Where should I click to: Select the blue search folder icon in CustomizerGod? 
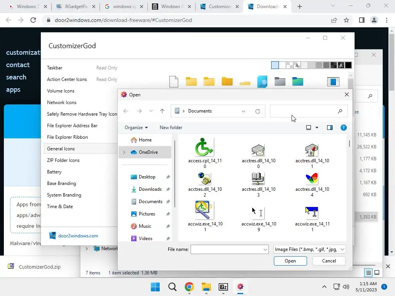tap(262, 82)
